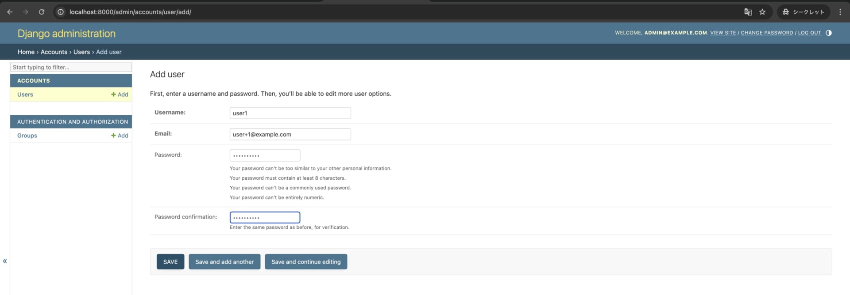This screenshot has width=850, height=295.
Task: Click into the Password field
Action: [265, 155]
